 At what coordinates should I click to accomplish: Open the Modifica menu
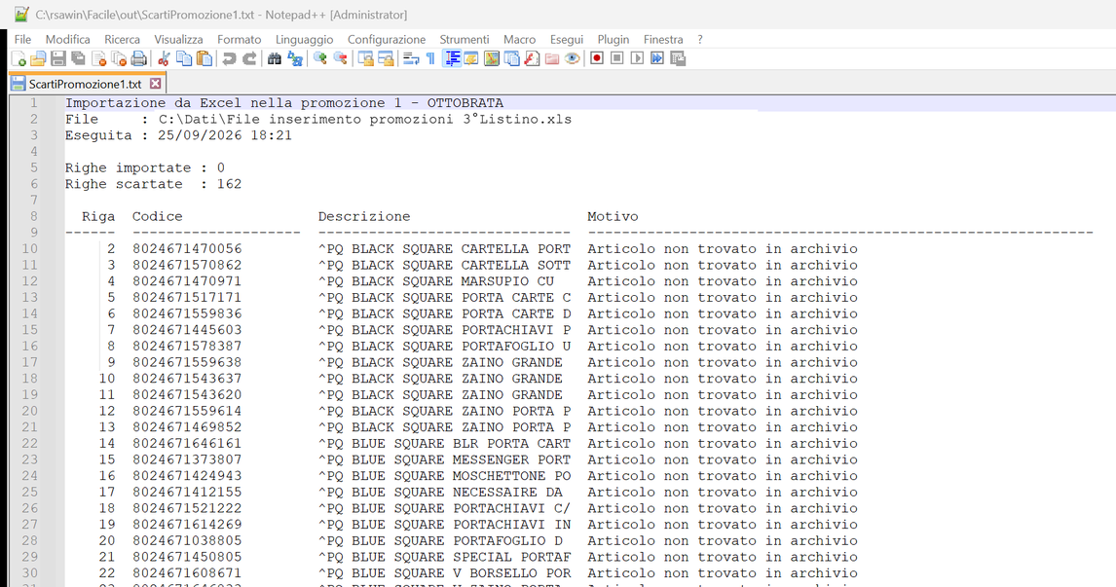[67, 40]
